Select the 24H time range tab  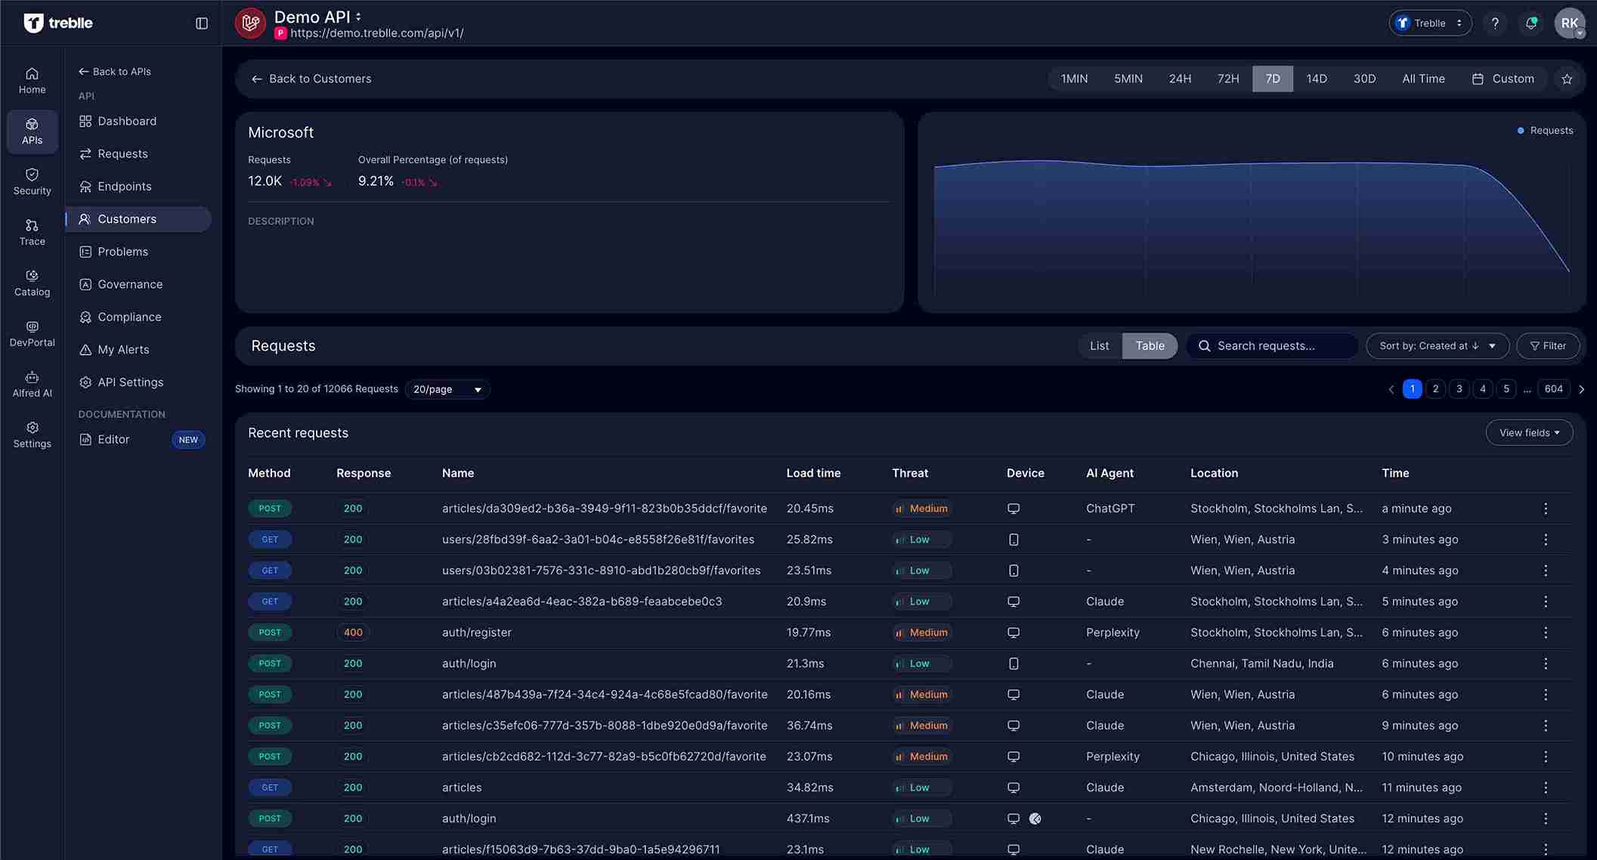[x=1179, y=79]
